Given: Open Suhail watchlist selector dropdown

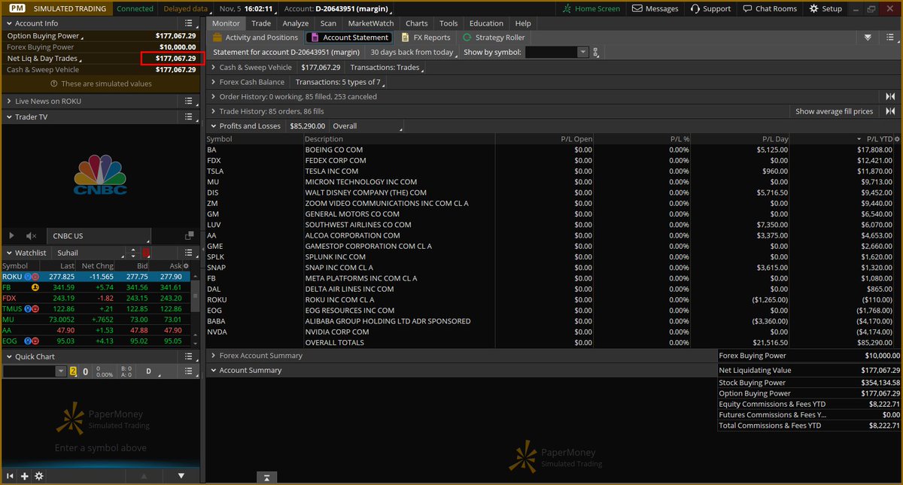Looking at the screenshot, I should click(x=89, y=253).
